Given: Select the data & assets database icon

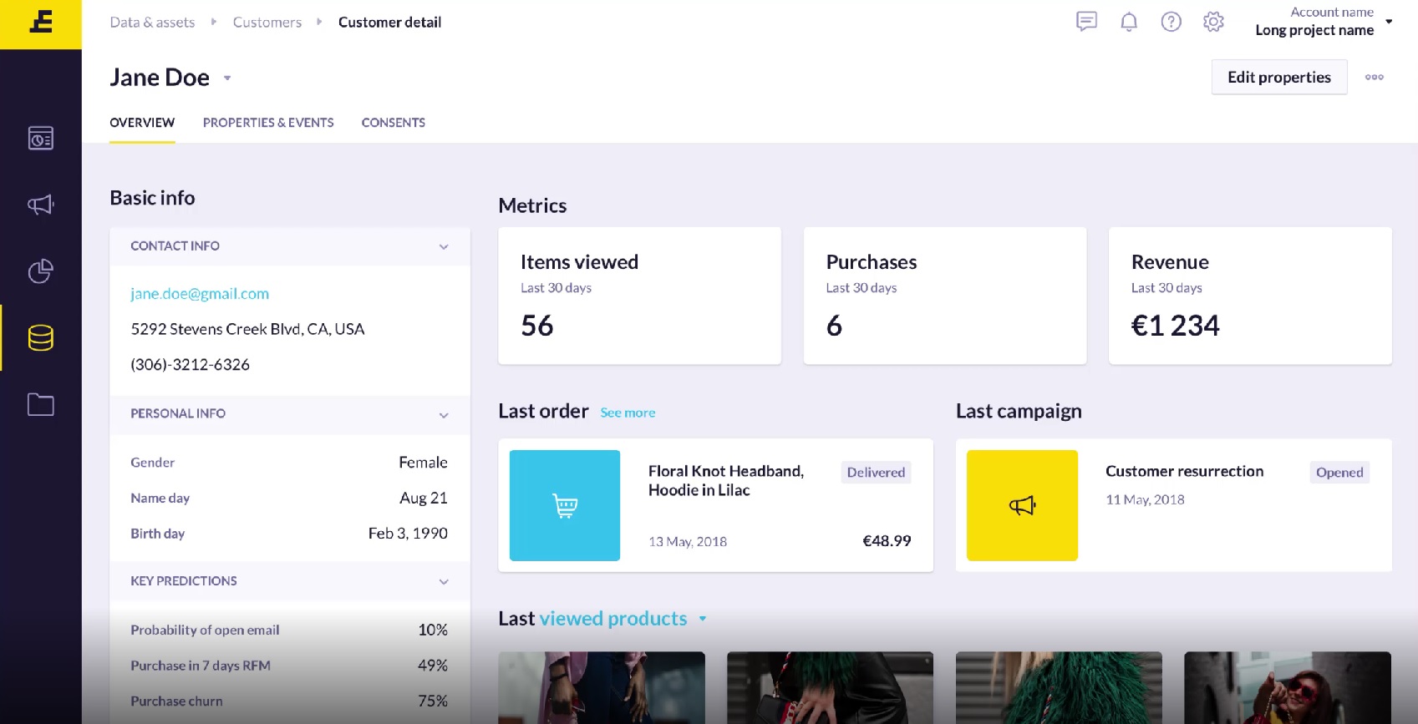Looking at the screenshot, I should (x=40, y=338).
